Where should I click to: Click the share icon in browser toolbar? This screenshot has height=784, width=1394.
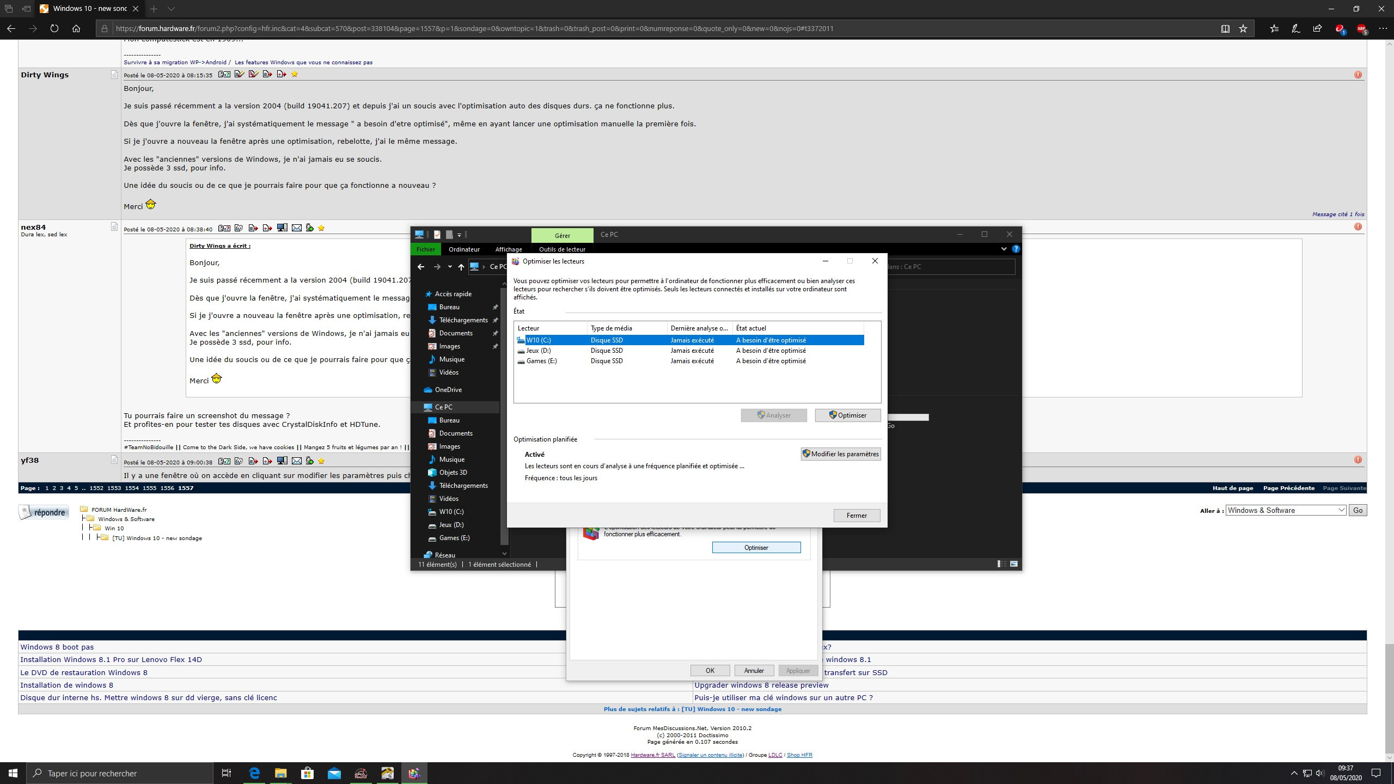click(1317, 28)
